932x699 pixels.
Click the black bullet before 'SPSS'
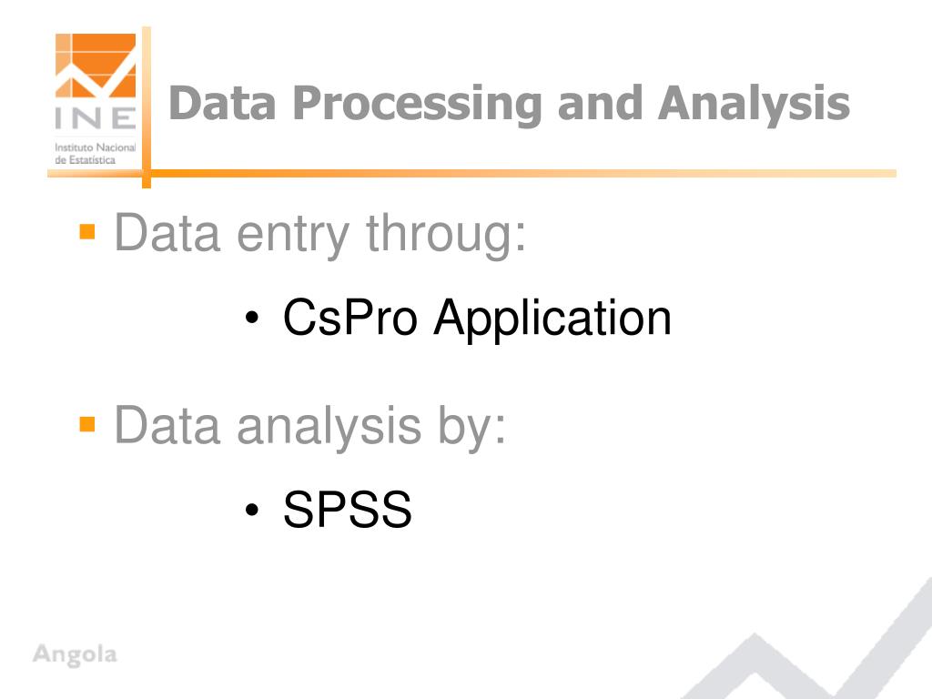pos(252,510)
